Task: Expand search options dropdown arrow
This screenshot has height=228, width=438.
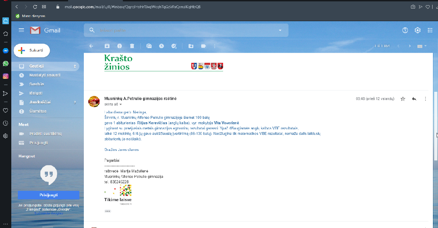Action: point(280,30)
